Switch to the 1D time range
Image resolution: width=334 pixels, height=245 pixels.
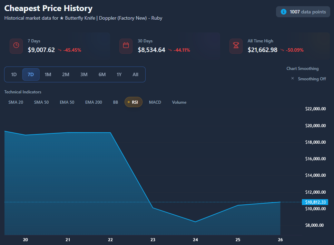pyautogui.click(x=14, y=74)
